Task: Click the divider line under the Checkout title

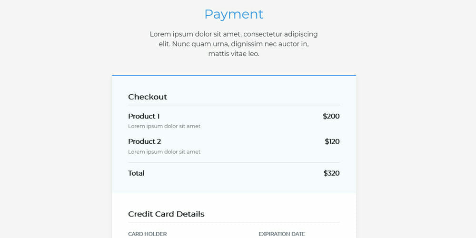Action: coord(234,105)
